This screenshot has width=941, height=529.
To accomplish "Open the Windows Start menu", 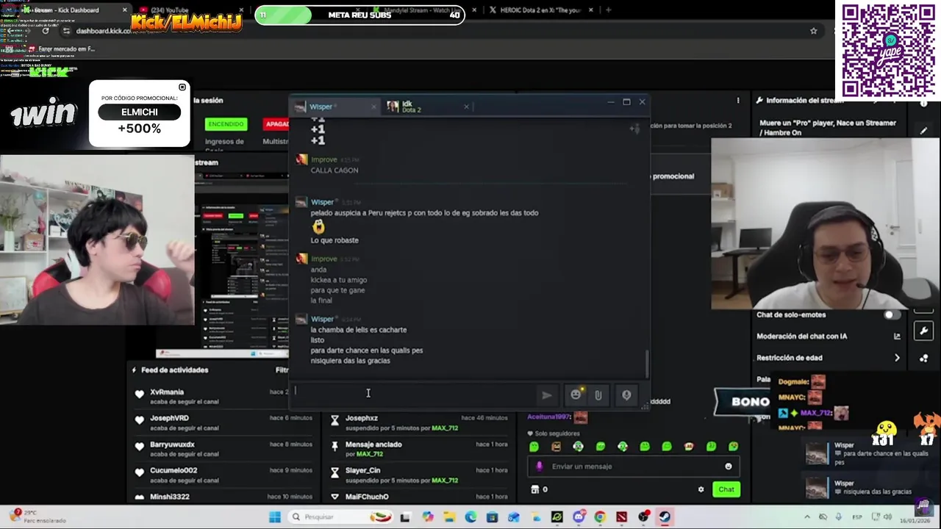I will [x=274, y=517].
